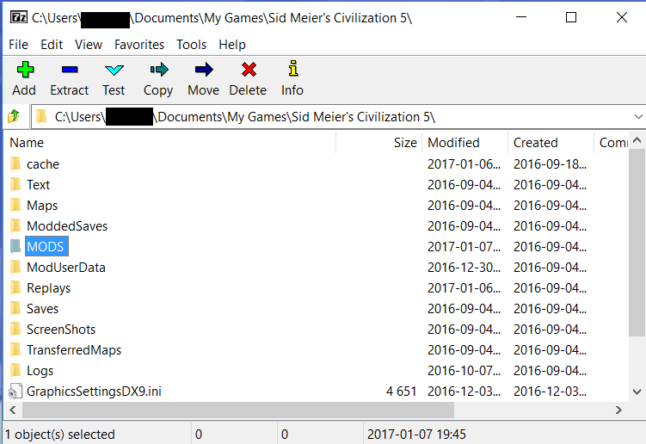This screenshot has width=646, height=444.
Task: Click the Replays folder icon
Action: (15, 287)
